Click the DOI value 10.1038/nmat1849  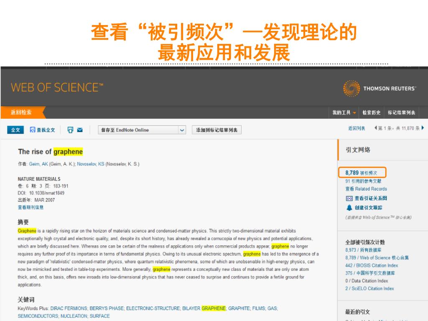[x=47, y=193]
